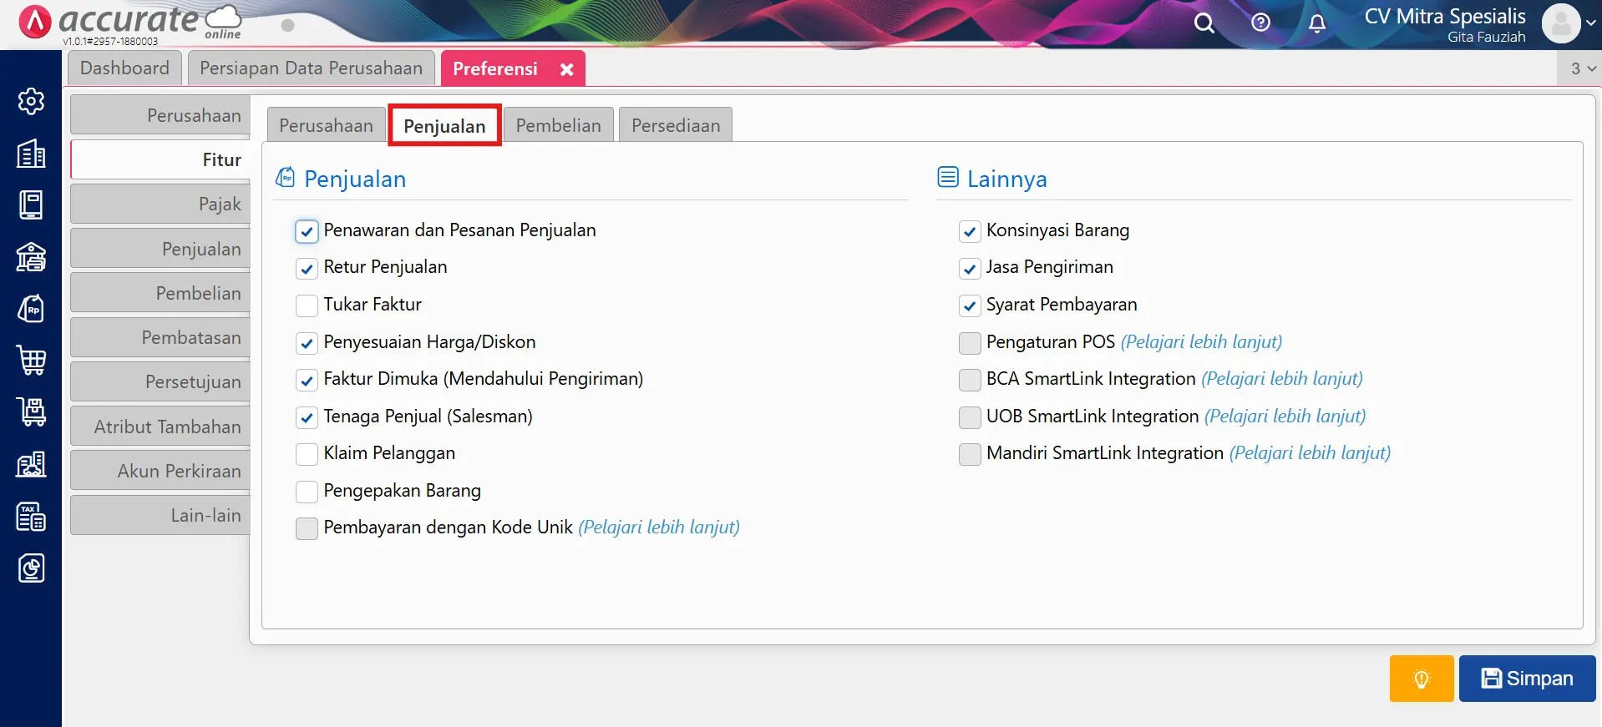Open the help question mark icon
The image size is (1602, 727).
pos(1260,23)
